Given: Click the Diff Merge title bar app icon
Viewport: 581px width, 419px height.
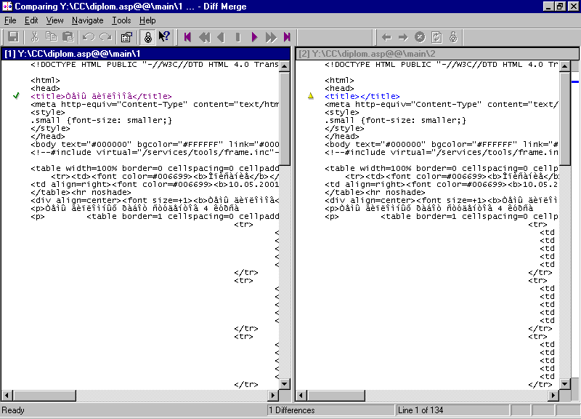Looking at the screenshot, I should [7, 7].
